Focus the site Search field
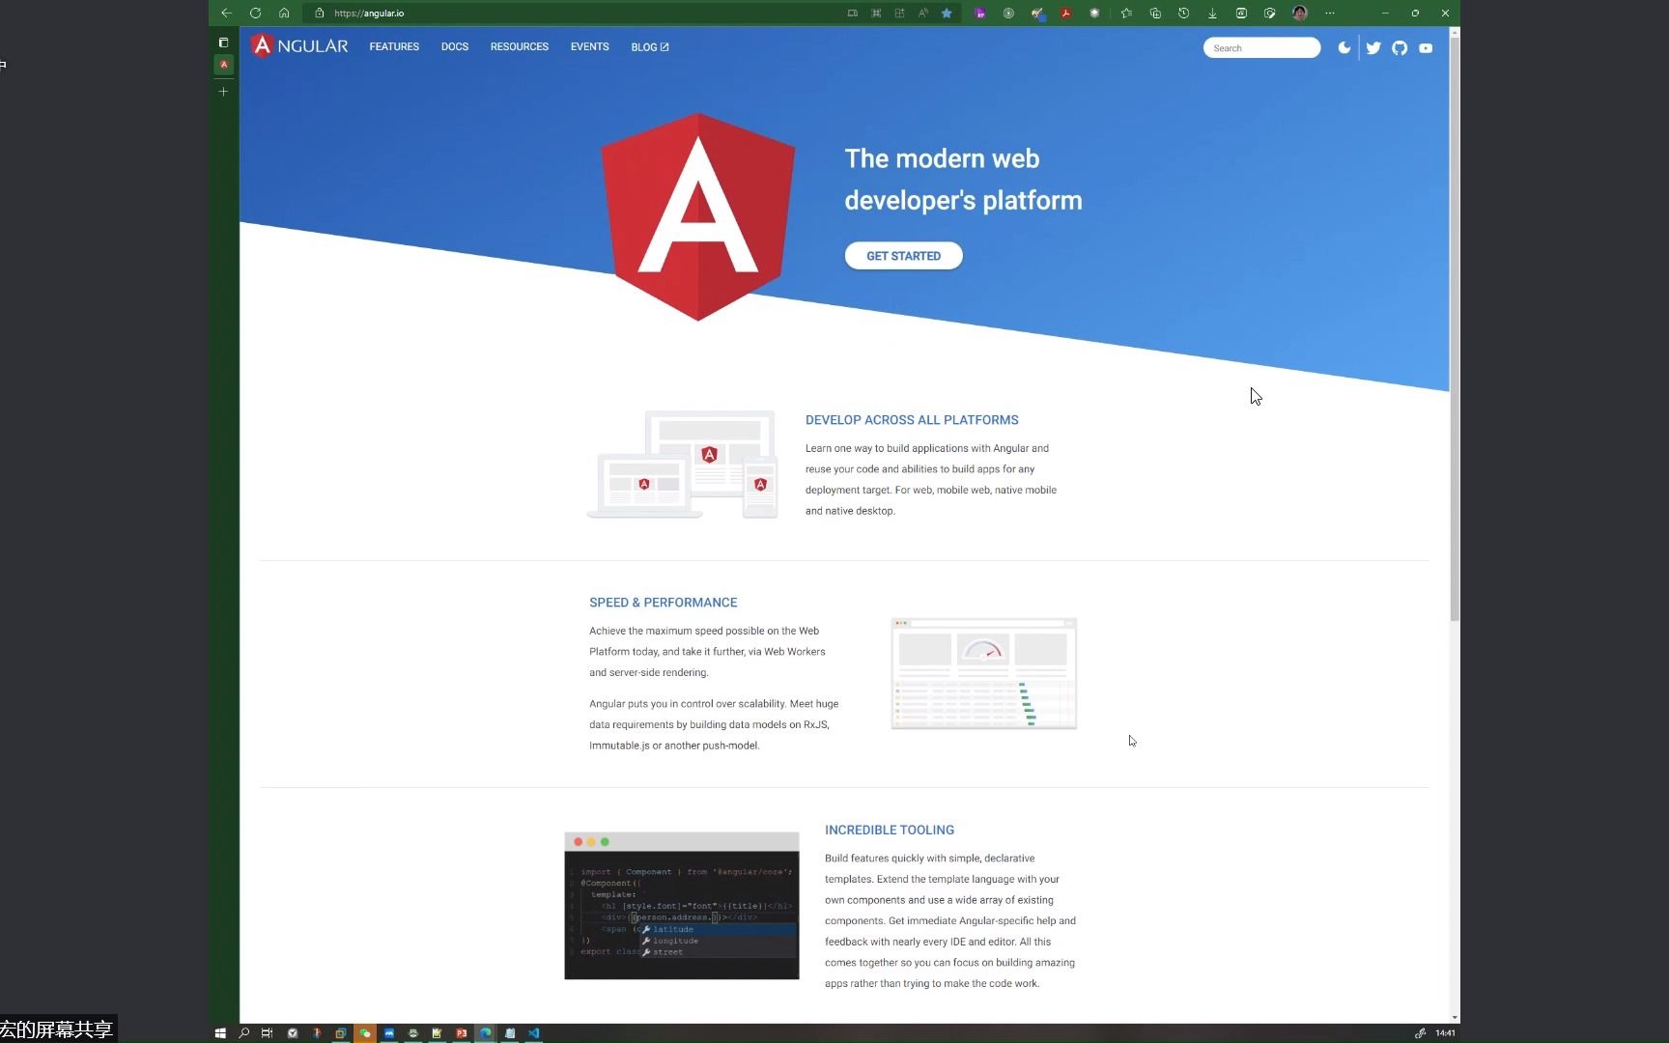The height and width of the screenshot is (1043, 1669). (x=1261, y=47)
